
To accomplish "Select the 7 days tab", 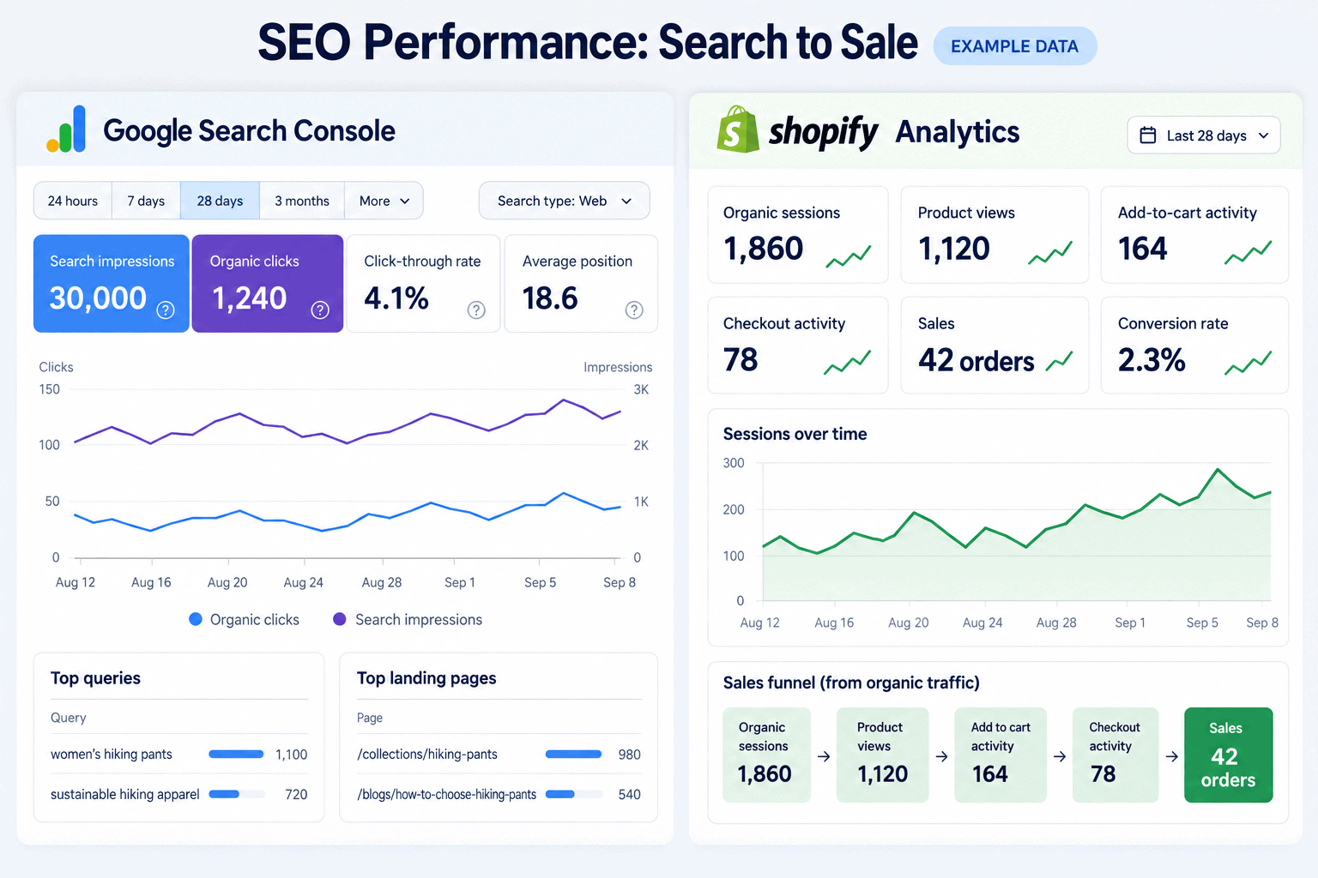I will (146, 201).
